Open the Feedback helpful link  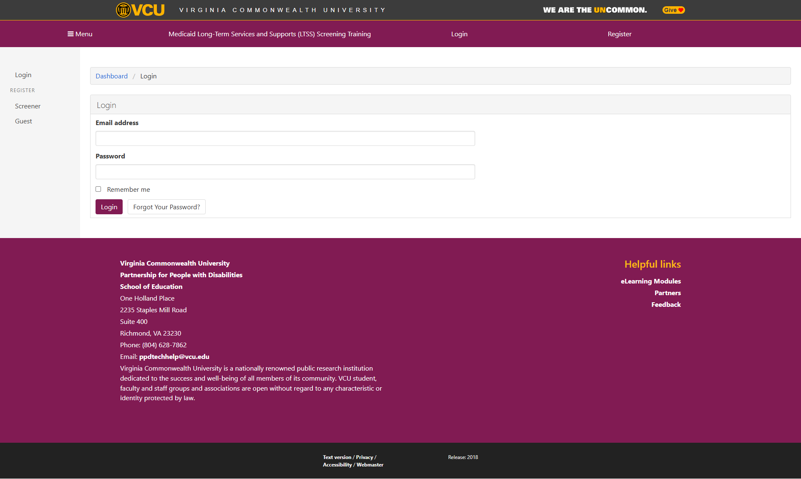point(666,304)
